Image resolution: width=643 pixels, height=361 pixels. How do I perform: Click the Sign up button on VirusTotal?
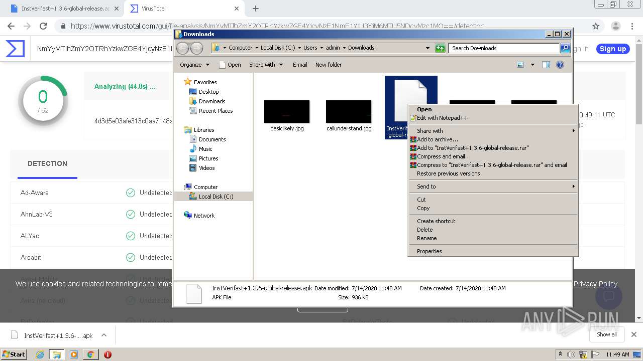(613, 49)
